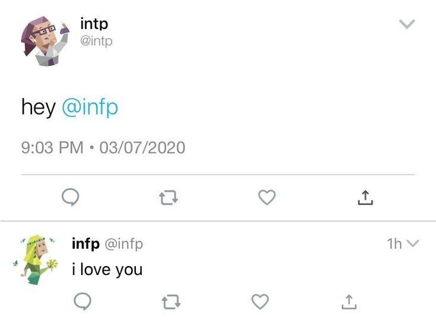Image resolution: width=436 pixels, height=323 pixels.
Task: Click the gray @infp handle in reply
Action: pyautogui.click(x=124, y=243)
